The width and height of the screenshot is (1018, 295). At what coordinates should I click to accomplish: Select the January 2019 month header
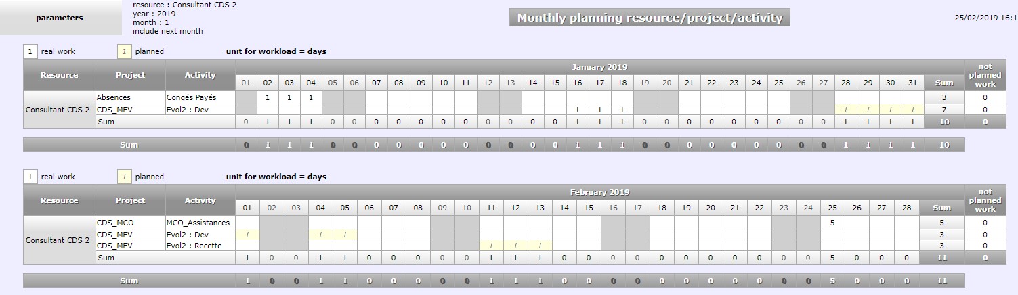[x=599, y=67]
